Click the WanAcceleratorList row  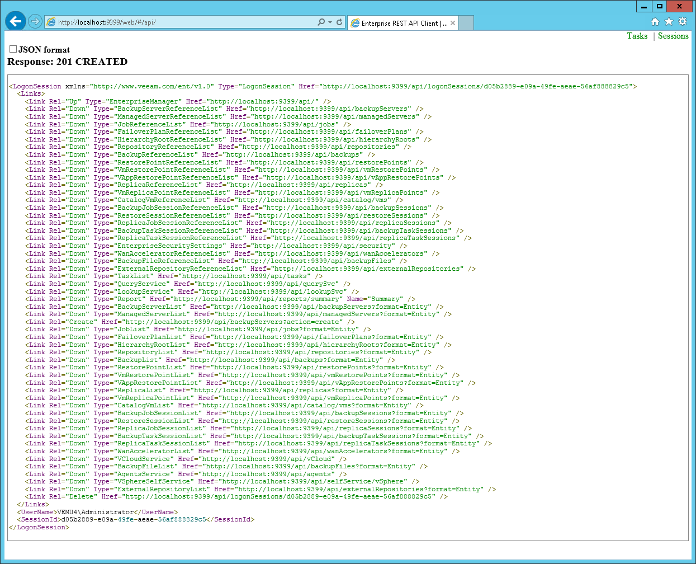pos(243,452)
